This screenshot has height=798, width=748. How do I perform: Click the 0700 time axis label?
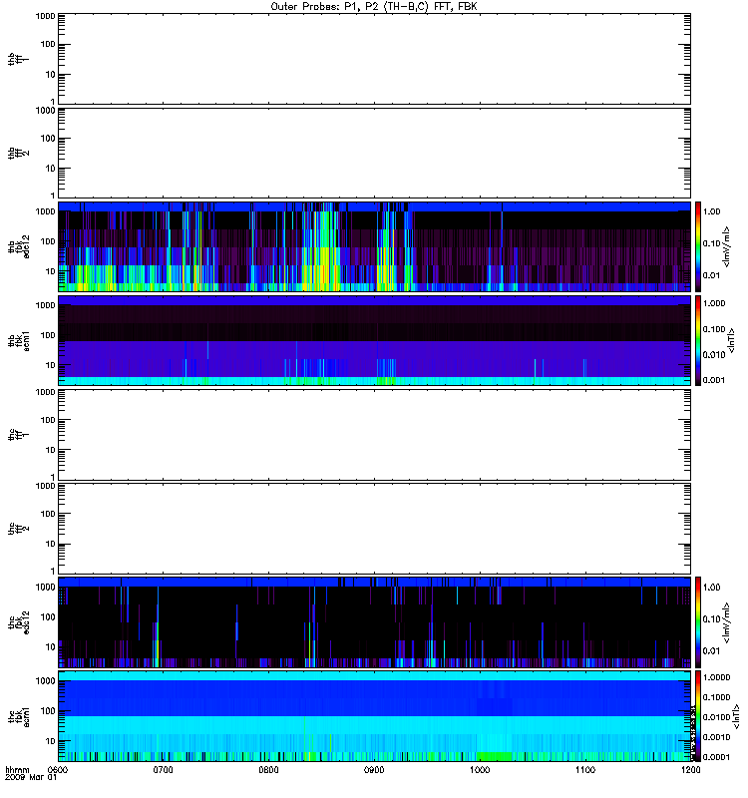[163, 770]
